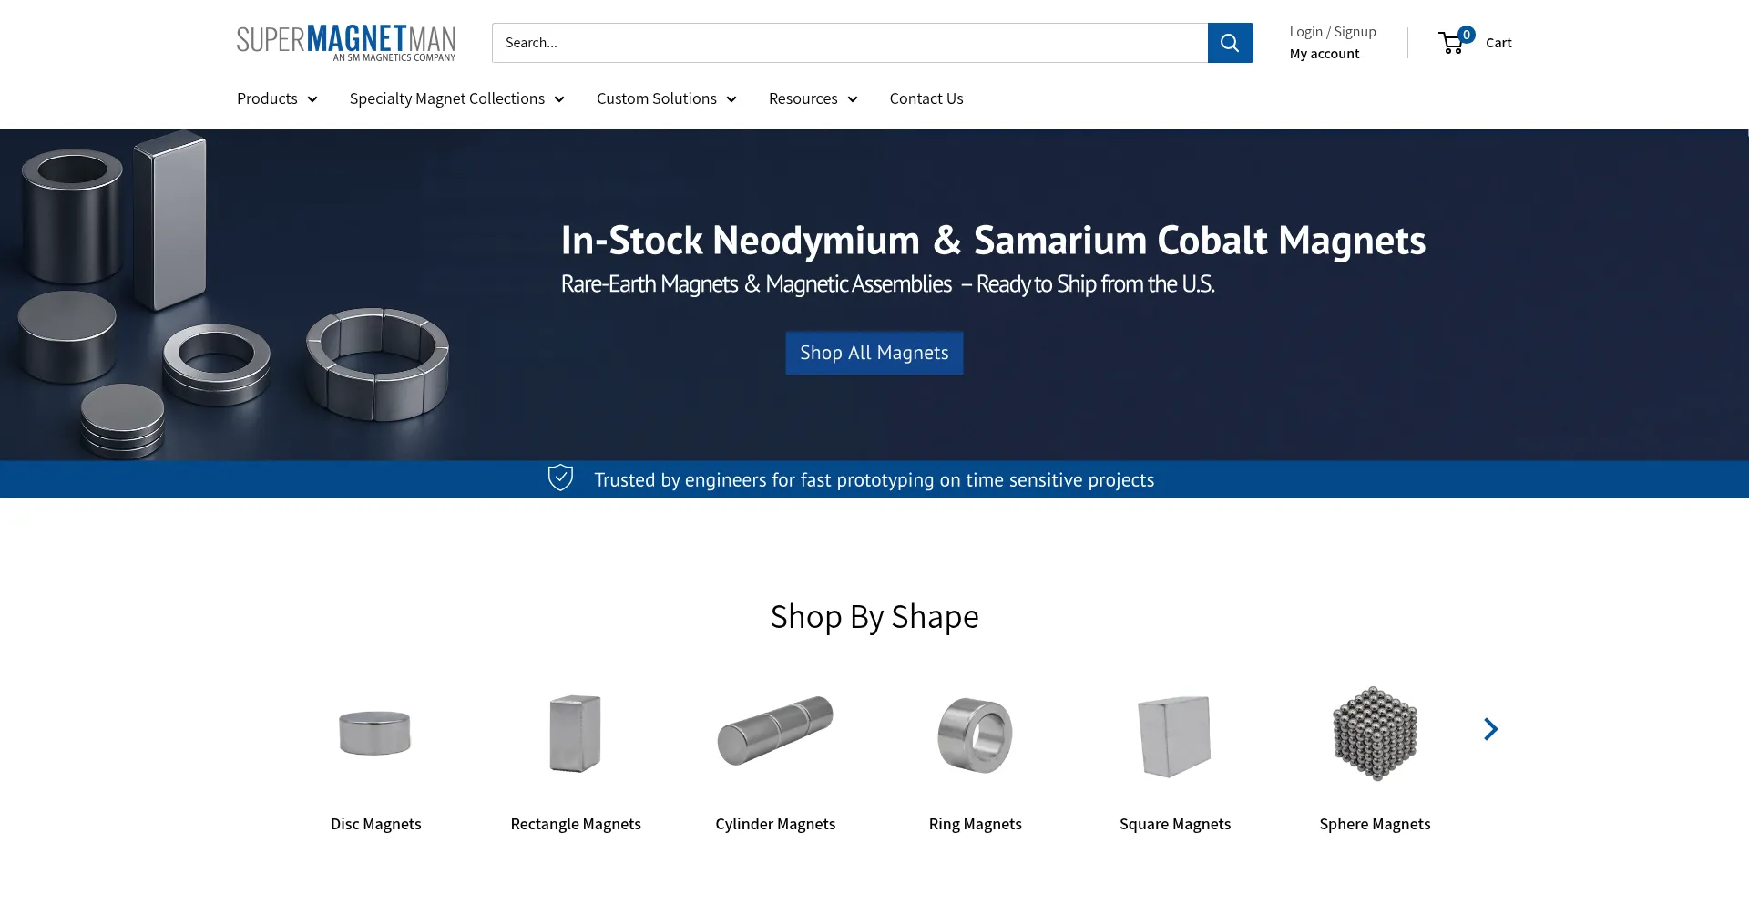Advance the shape carousel with the right arrow
The image size is (1749, 905).
pos(1490,729)
